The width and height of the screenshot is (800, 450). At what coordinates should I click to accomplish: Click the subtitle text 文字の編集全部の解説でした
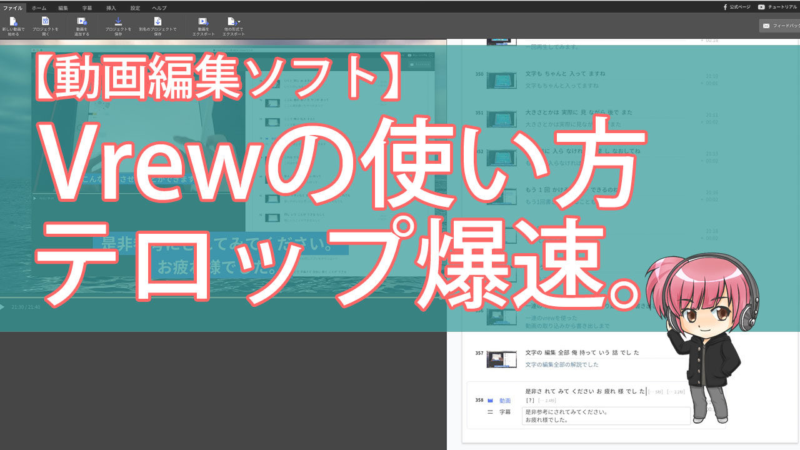pyautogui.click(x=562, y=364)
